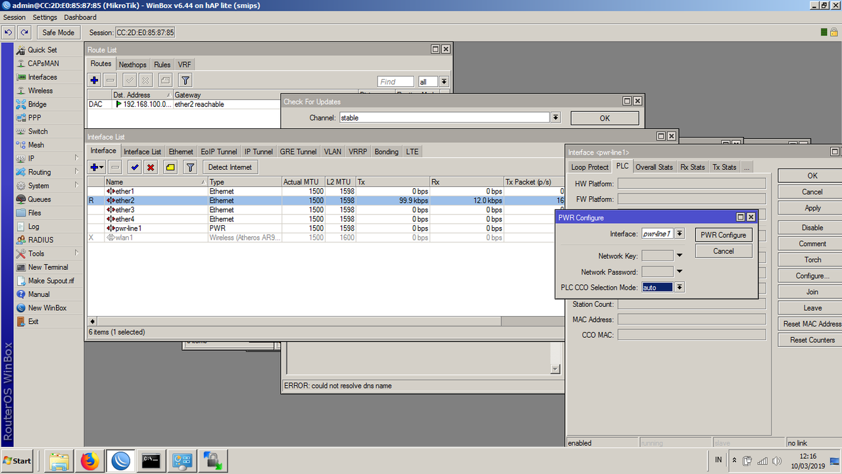Toggle Safe Mode button

point(58,32)
